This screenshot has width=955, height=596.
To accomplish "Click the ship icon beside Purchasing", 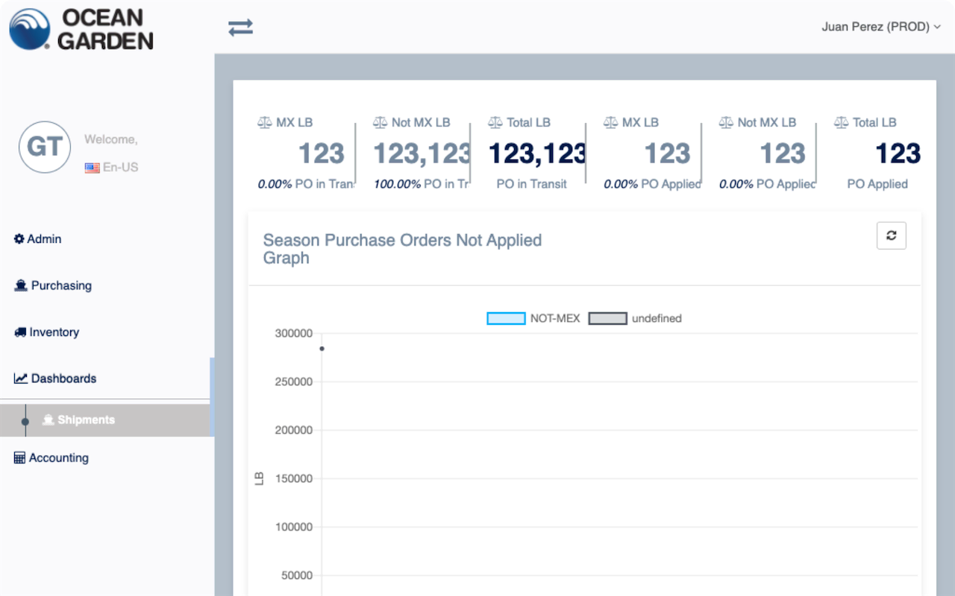I will tap(21, 285).
